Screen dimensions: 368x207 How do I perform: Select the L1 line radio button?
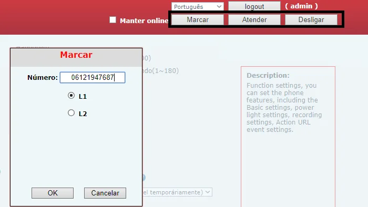coord(71,96)
